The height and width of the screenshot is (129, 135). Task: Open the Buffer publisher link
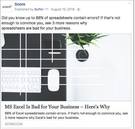pos(39,9)
